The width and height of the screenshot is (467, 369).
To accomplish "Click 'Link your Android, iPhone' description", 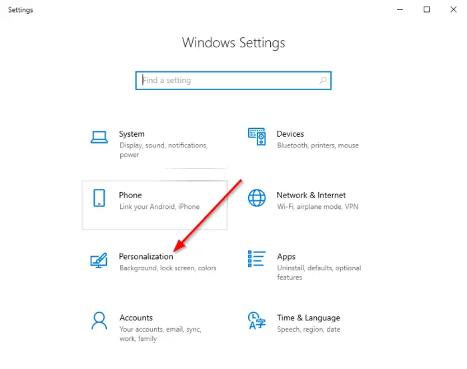I will [x=159, y=207].
